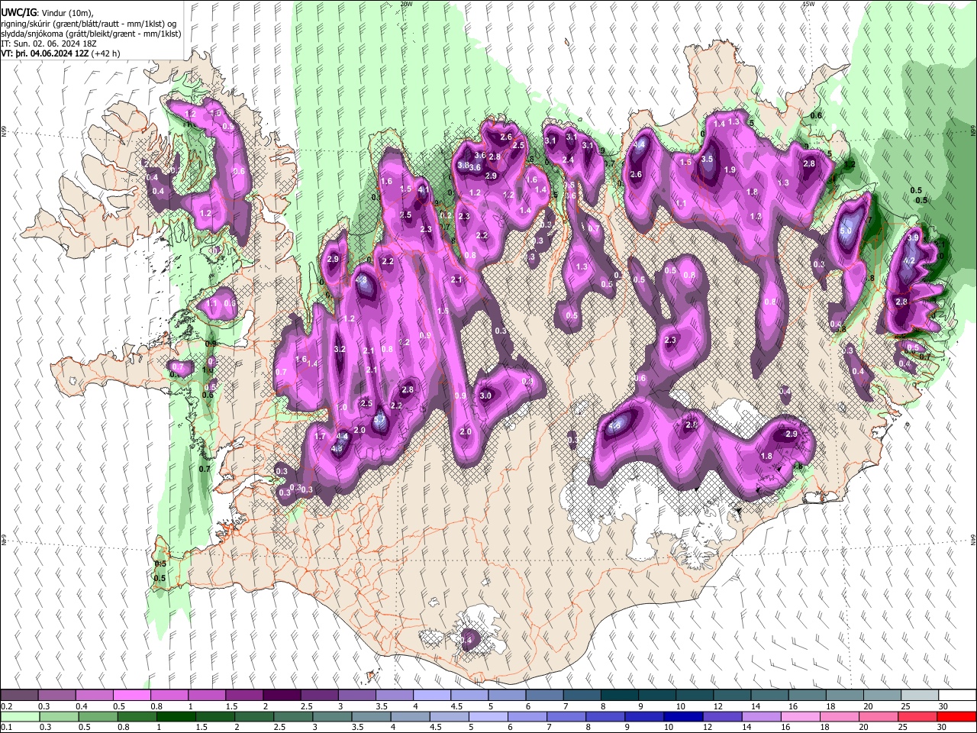This screenshot has height=733, width=977.
Task: Click the 18 pink swatch on the rain scale
Action: tap(840, 716)
